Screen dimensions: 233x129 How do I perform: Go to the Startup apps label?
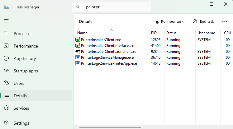[x=26, y=71]
